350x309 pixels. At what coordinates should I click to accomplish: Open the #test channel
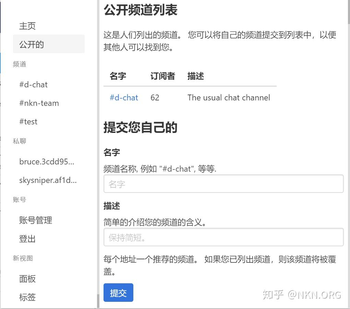point(28,122)
